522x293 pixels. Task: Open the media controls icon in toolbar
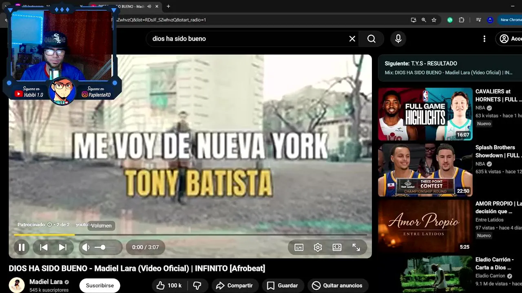478,20
